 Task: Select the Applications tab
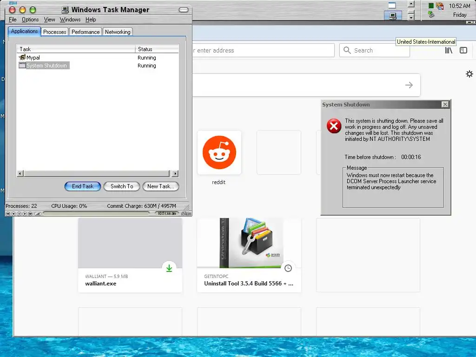point(24,31)
